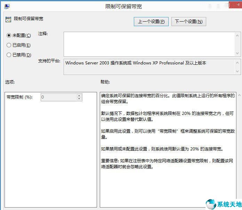This screenshot has width=242, height=210.
Task: Click the window icon in the title bar
Action: click(7, 6)
